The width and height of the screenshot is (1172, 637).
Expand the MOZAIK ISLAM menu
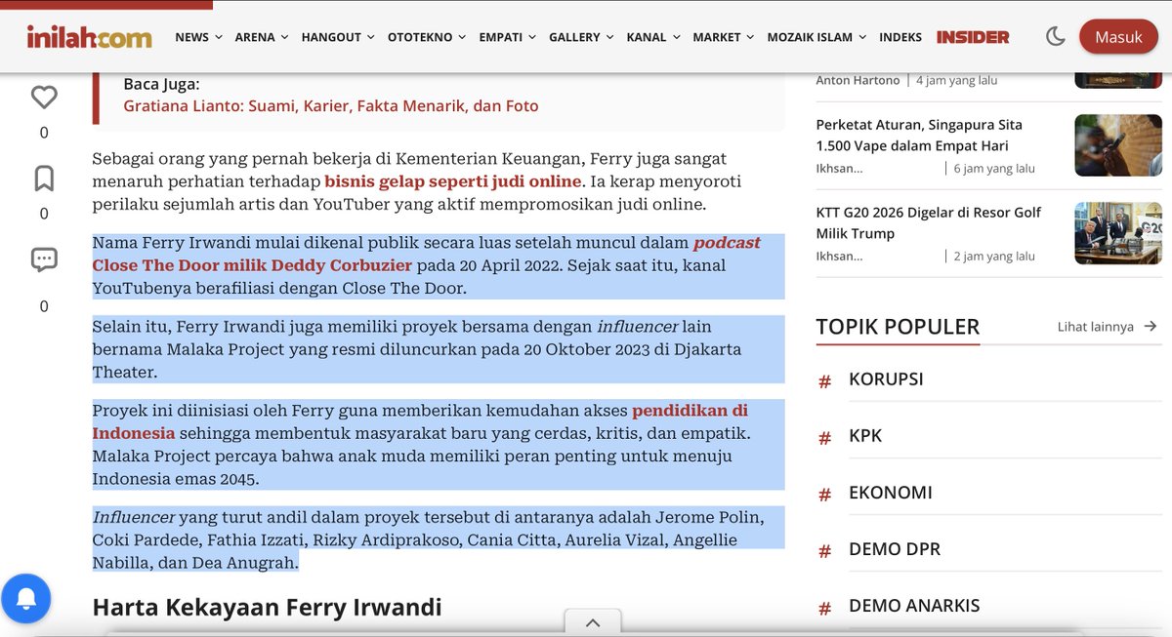click(x=816, y=37)
